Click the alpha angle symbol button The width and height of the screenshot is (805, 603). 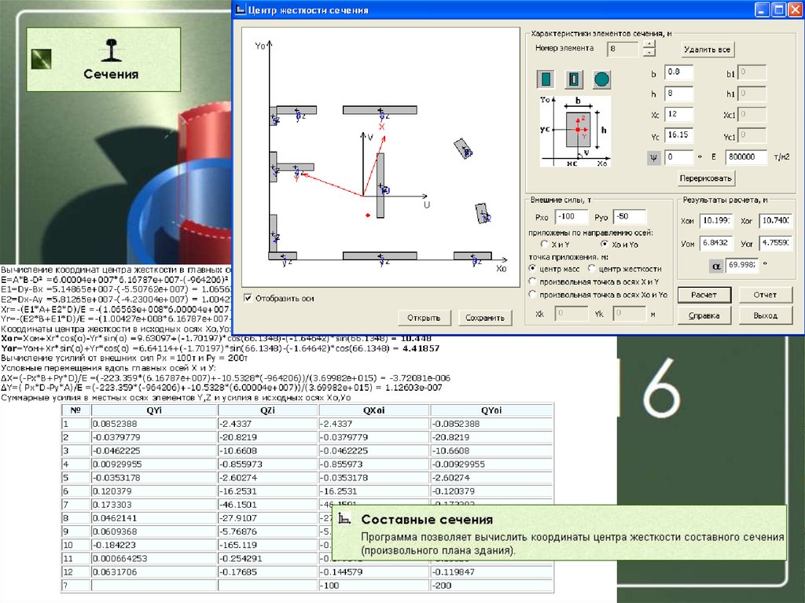[715, 266]
